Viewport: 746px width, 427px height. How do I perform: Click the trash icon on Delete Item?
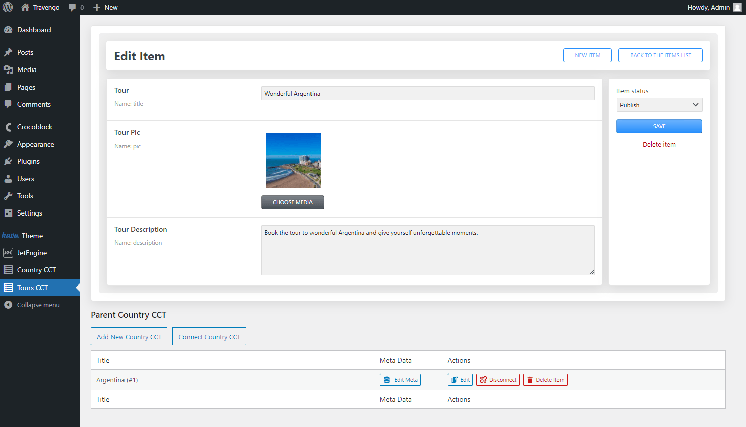point(530,380)
